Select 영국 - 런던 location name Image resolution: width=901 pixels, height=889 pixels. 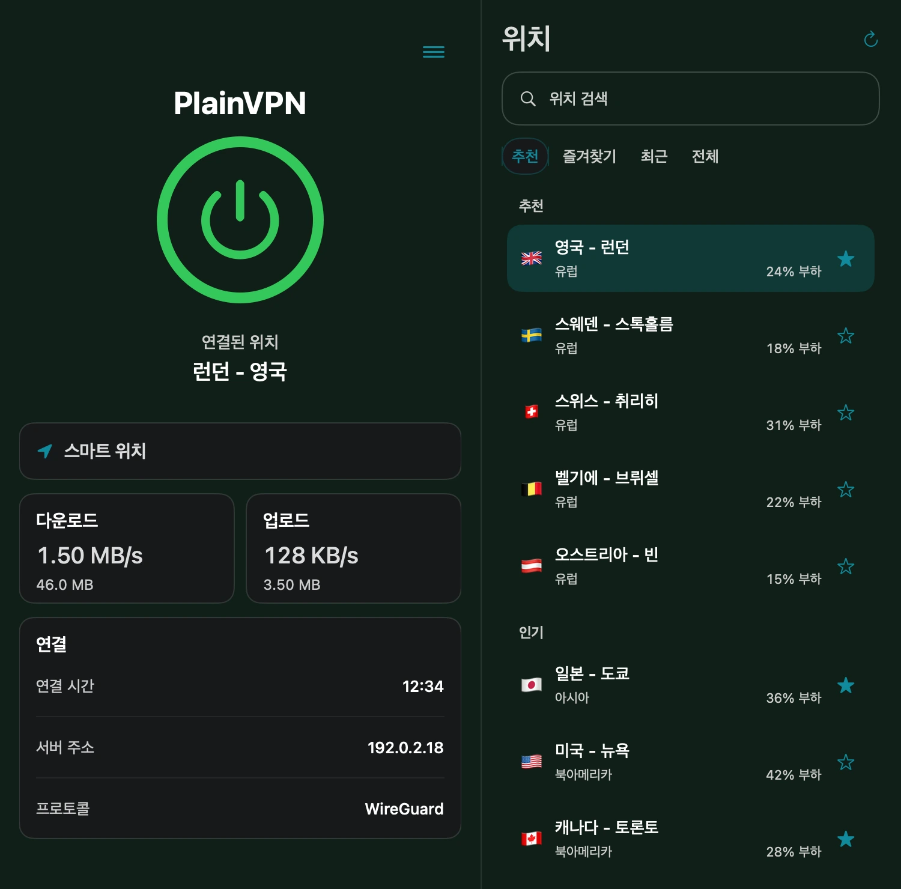(x=592, y=247)
